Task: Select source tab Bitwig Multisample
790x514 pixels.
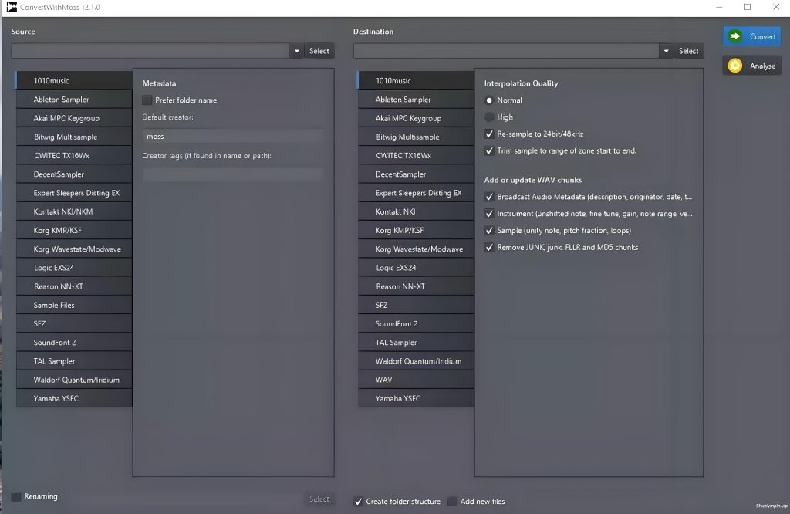Action: [74, 137]
